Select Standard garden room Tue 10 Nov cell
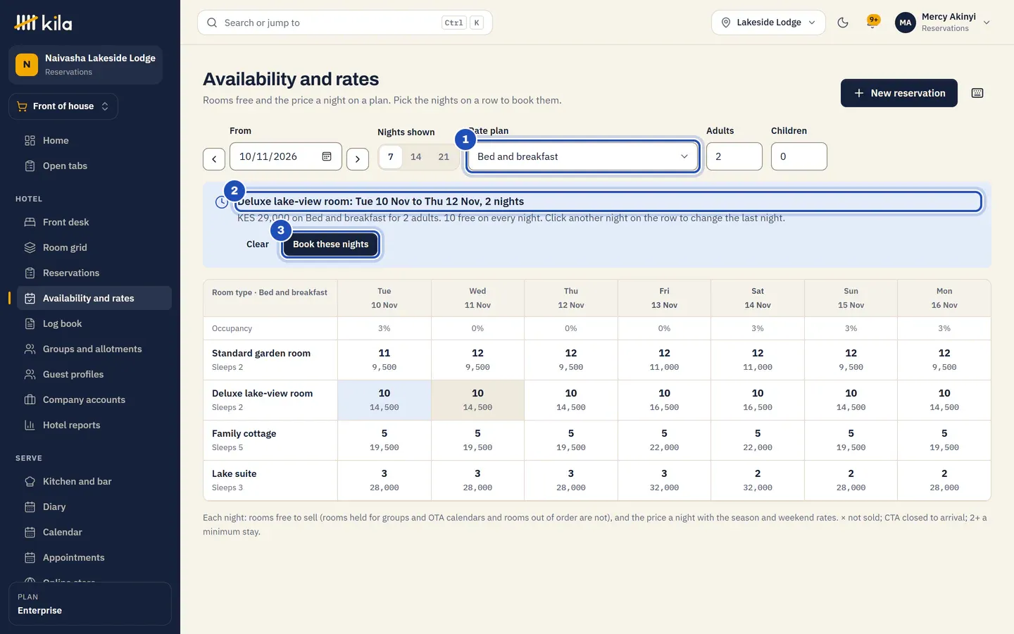1014x634 pixels. [x=384, y=360]
